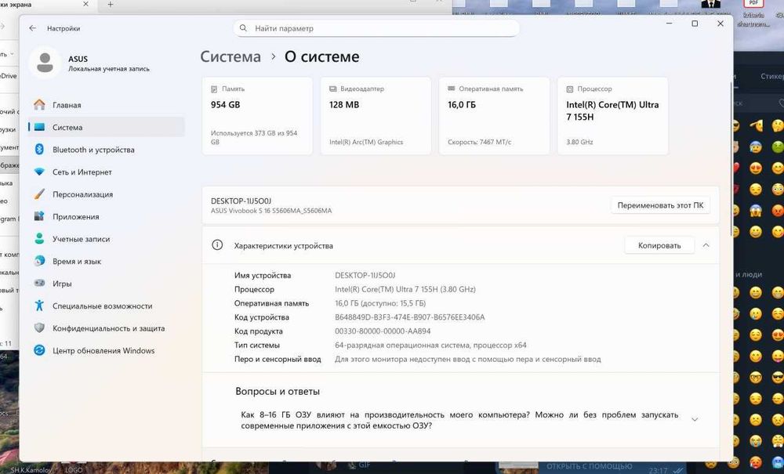Open Конфиденциальность и защита page
Screen dimensions: 784x474
click(107, 328)
